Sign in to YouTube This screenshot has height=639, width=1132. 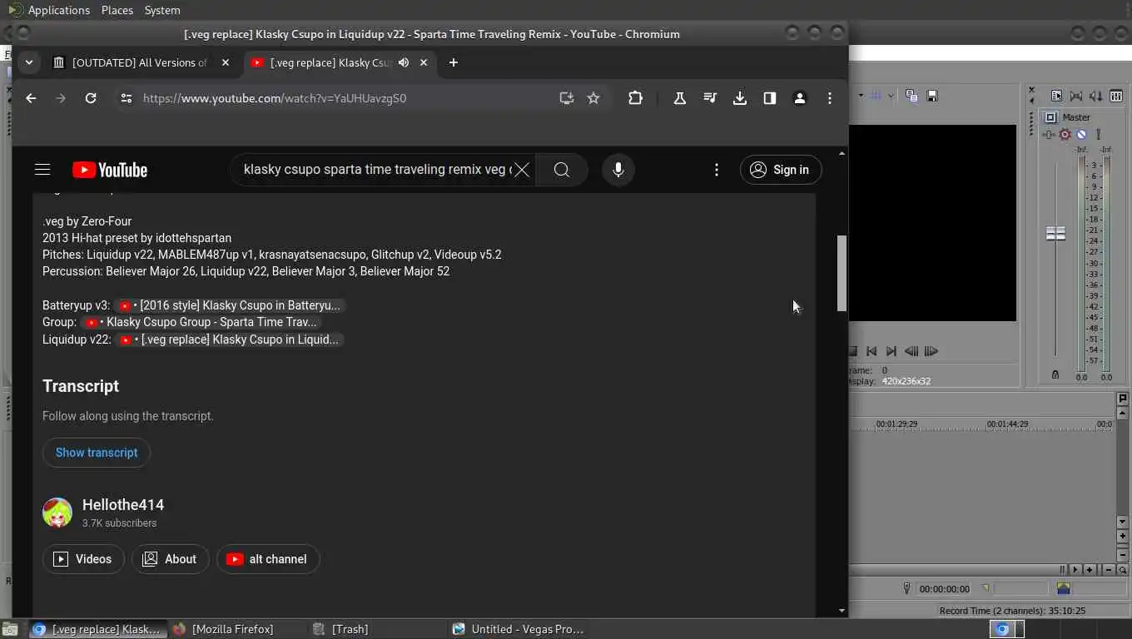tap(781, 170)
